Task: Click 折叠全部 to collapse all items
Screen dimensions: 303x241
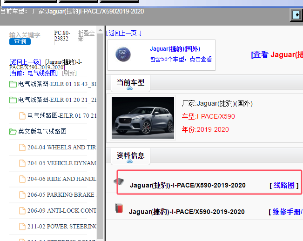Action: pos(86,36)
